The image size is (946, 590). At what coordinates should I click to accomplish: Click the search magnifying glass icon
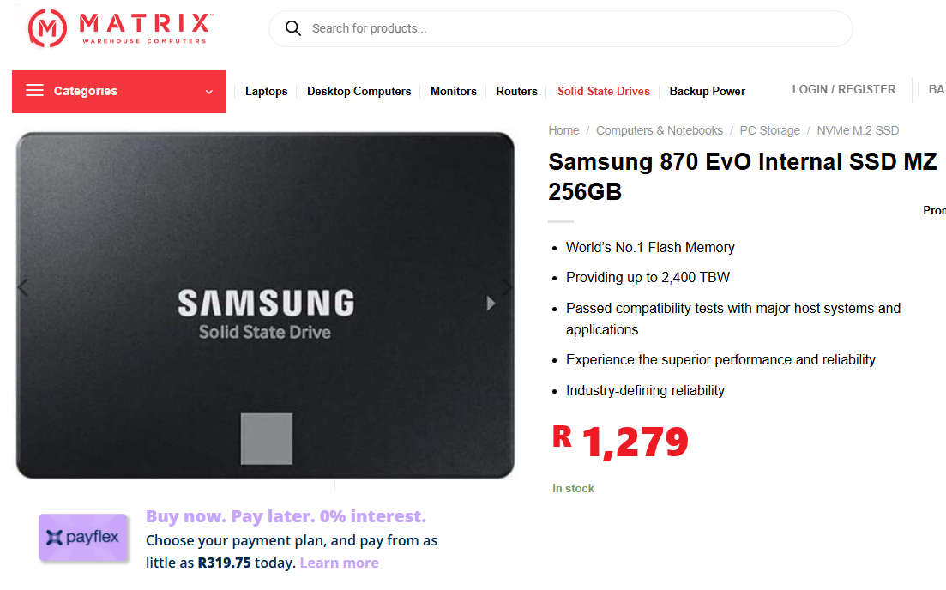tap(292, 28)
